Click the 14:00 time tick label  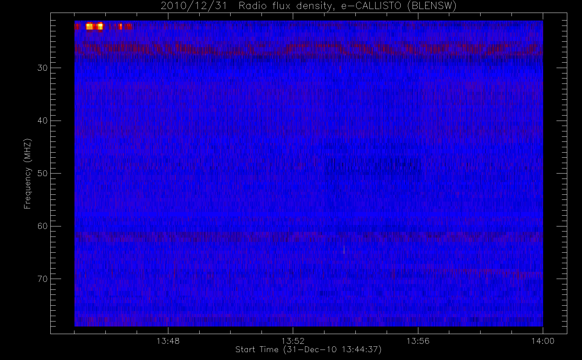543,341
